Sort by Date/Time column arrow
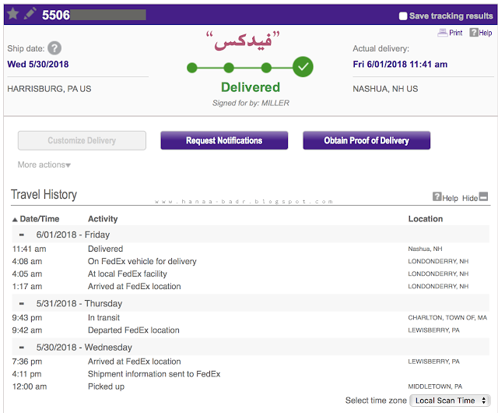Screen dimensions: 498x413 tap(15, 219)
